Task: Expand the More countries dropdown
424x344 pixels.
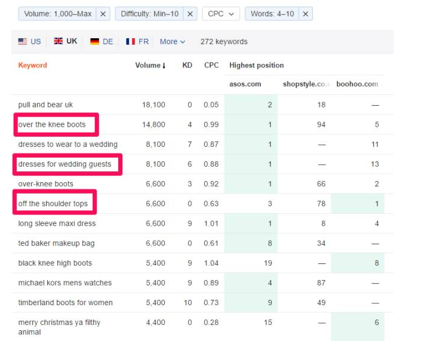Action: click(172, 42)
